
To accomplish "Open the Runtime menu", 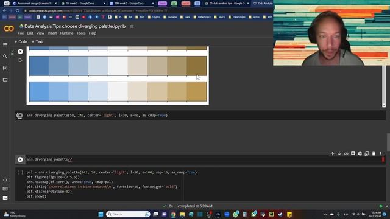I will (x=66, y=33).
